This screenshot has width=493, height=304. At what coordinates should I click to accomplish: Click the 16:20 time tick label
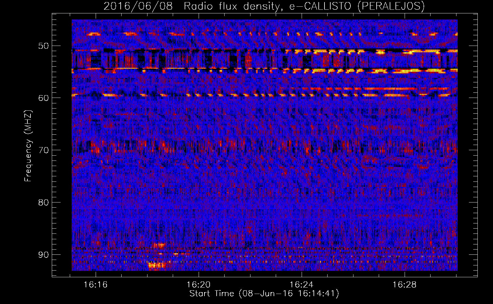coord(199,285)
